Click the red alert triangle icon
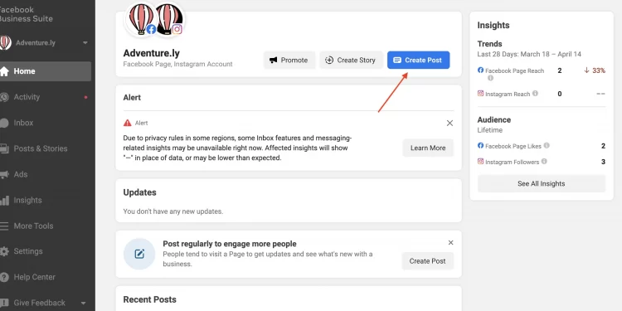Image resolution: width=622 pixels, height=311 pixels. tap(128, 123)
